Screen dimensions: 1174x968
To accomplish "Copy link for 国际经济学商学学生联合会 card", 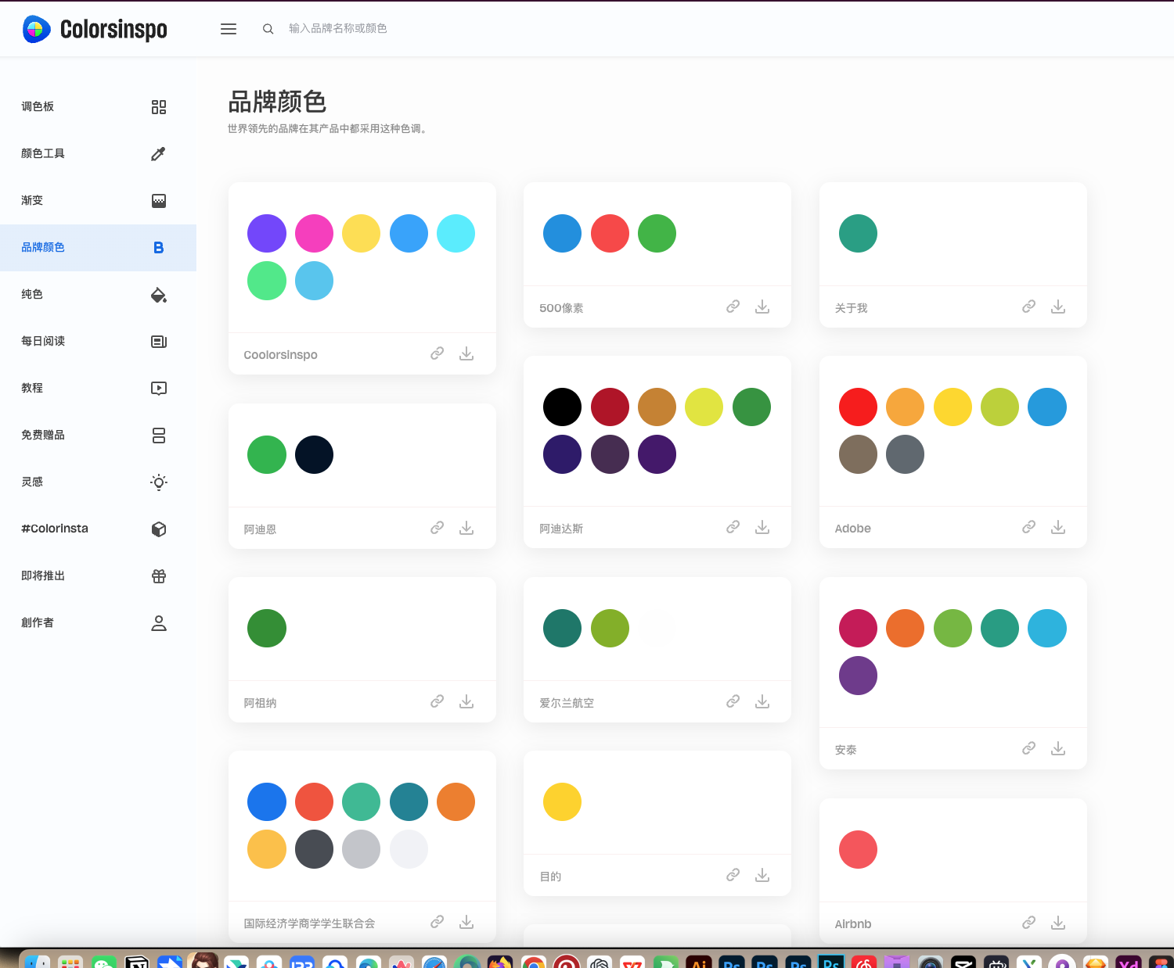I will 437,922.
